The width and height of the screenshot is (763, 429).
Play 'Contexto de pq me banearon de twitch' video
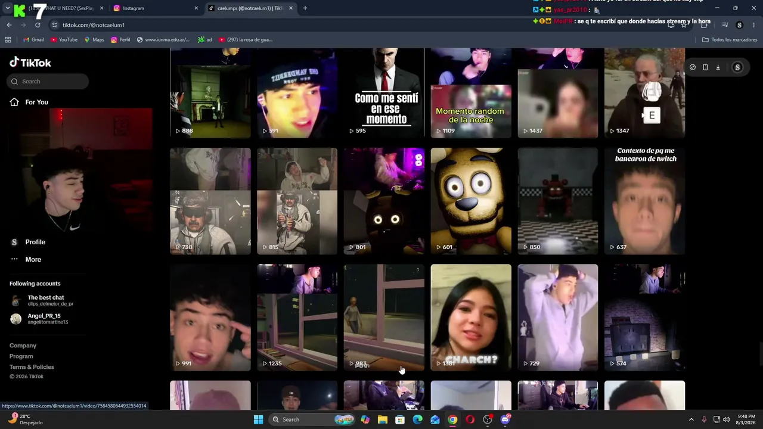coord(644,201)
